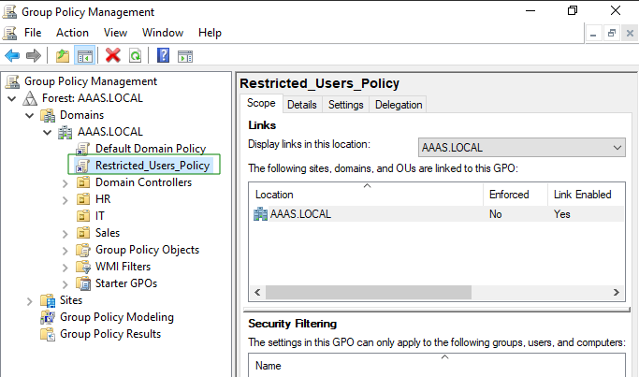639x377 pixels.
Task: Click the Domains node icon
Action: click(48, 115)
